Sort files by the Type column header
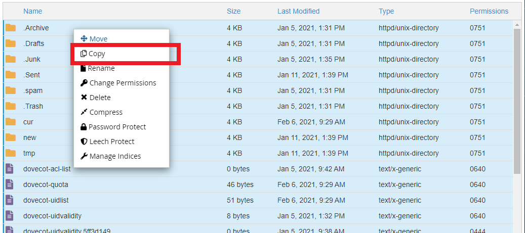525x233 pixels. pyautogui.click(x=386, y=11)
